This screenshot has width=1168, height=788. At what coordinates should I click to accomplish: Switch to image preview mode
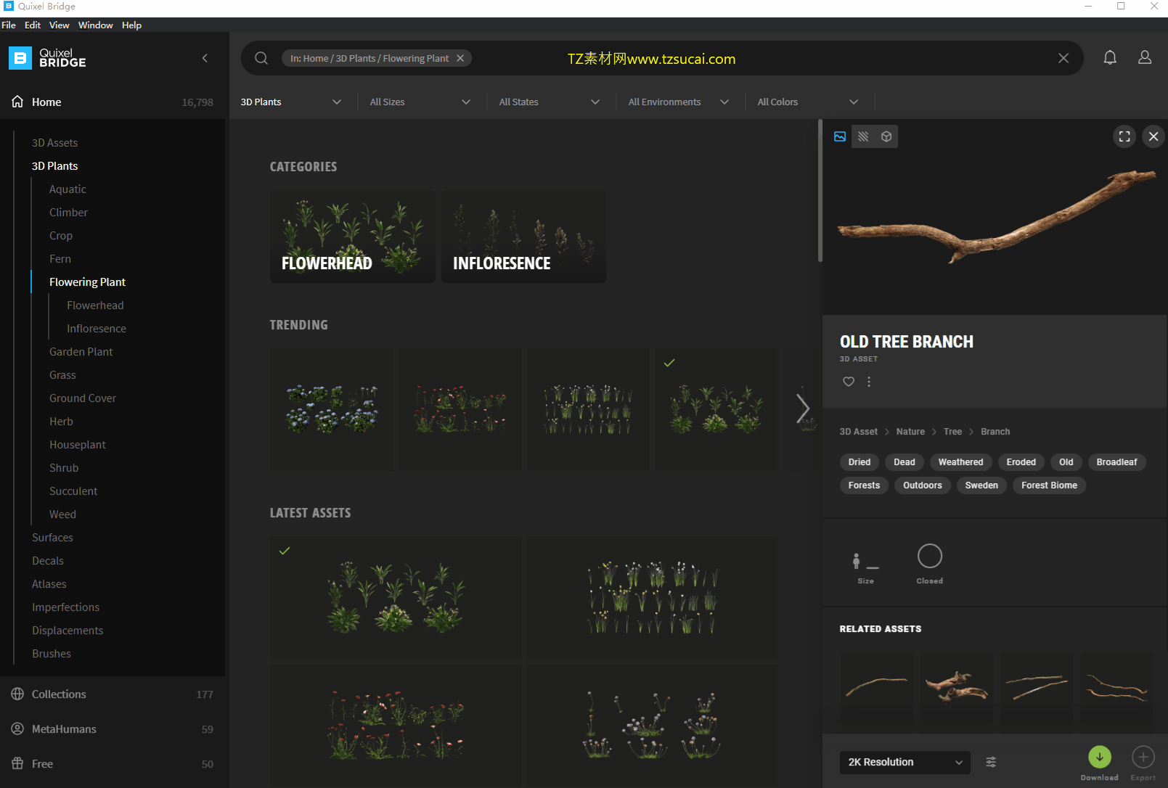[840, 136]
